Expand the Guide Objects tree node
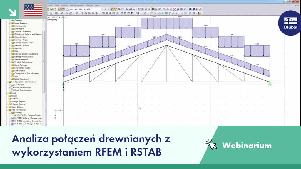The width and height of the screenshot is (301, 169). coord(6,107)
